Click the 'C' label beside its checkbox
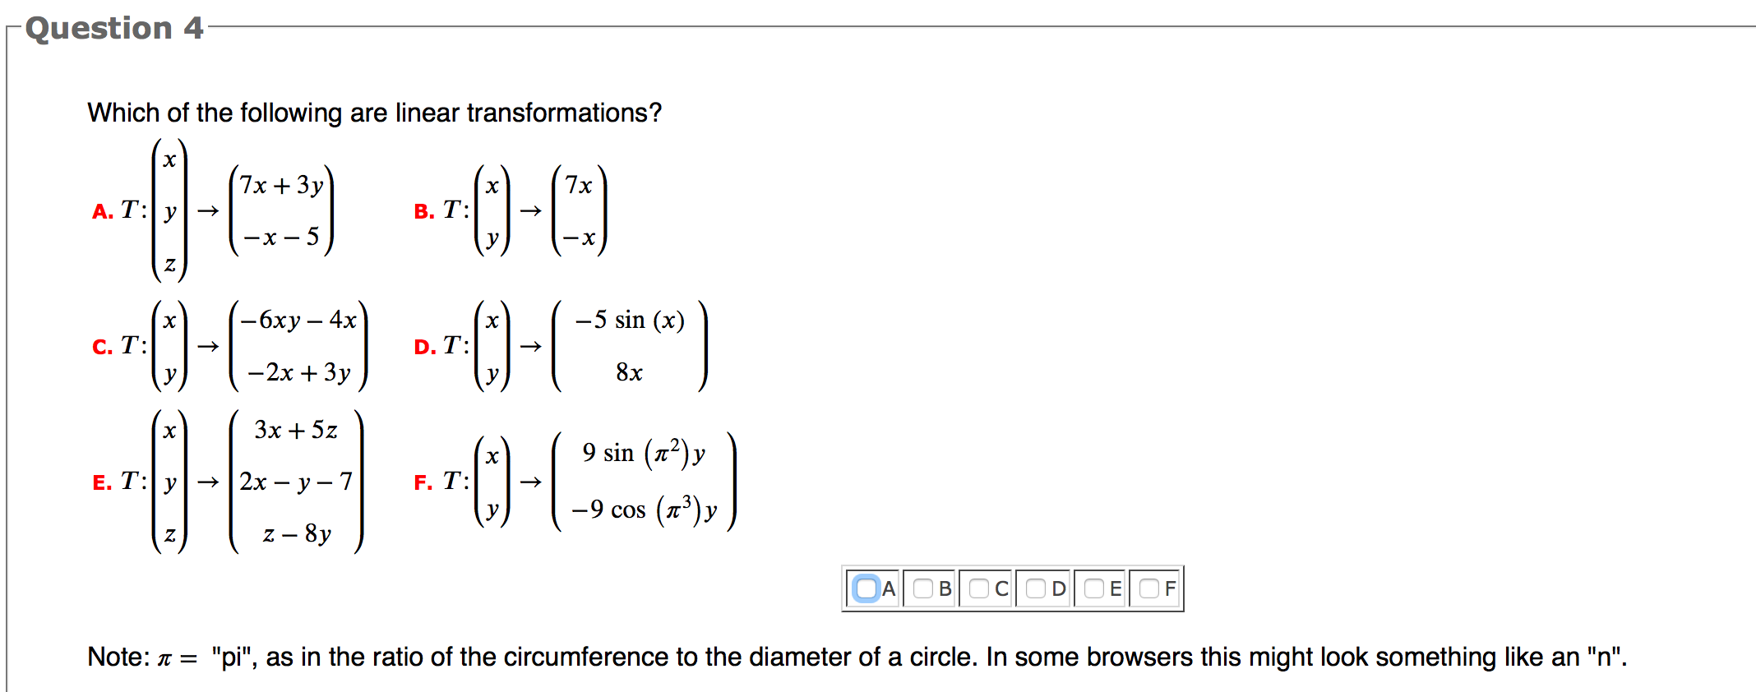This screenshot has height=692, width=1756. click(x=1001, y=588)
